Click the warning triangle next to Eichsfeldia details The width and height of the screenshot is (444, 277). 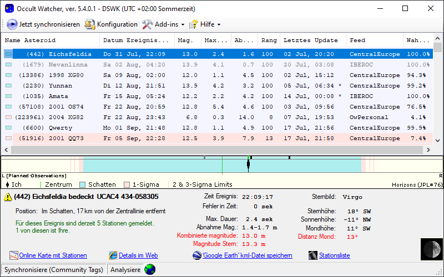[9, 197]
